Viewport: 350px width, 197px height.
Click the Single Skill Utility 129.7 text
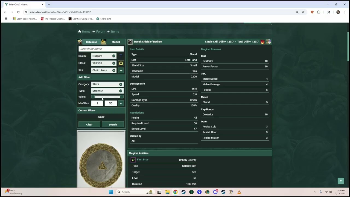[x=219, y=42]
